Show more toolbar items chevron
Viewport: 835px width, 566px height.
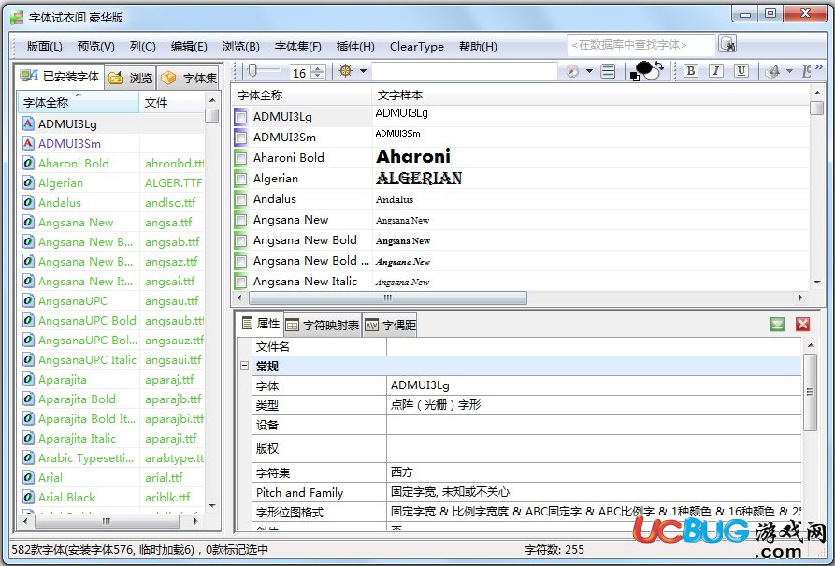pos(819,66)
